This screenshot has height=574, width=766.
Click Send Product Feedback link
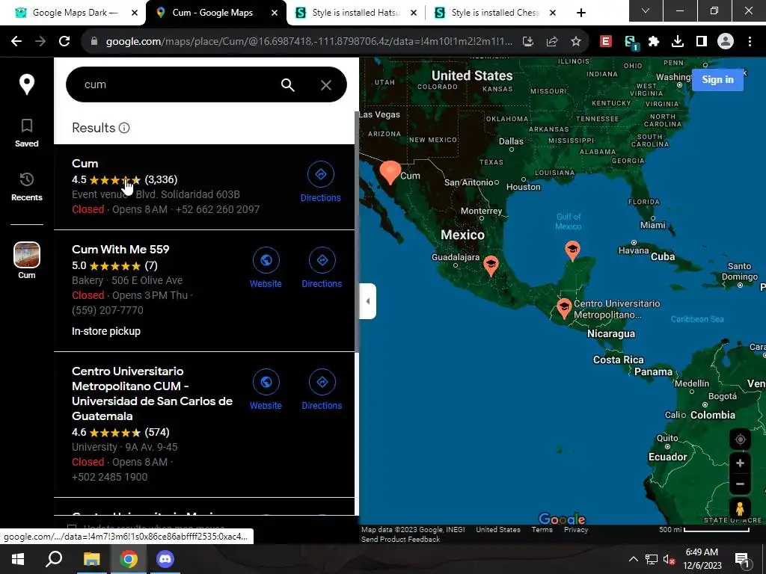401,540
